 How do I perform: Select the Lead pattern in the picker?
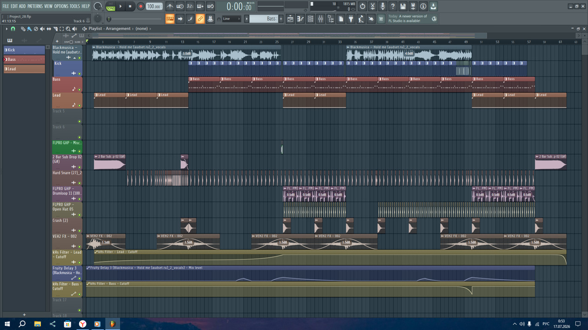click(24, 69)
